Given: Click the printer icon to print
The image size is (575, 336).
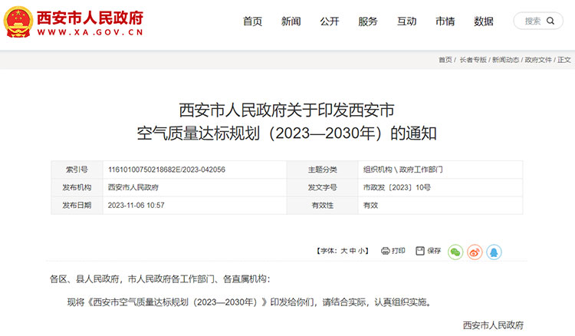Looking at the screenshot, I should 386,251.
